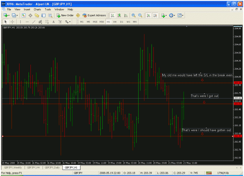The image size is (244, 176).
Task: Open the View menu
Action: coord(18,9)
